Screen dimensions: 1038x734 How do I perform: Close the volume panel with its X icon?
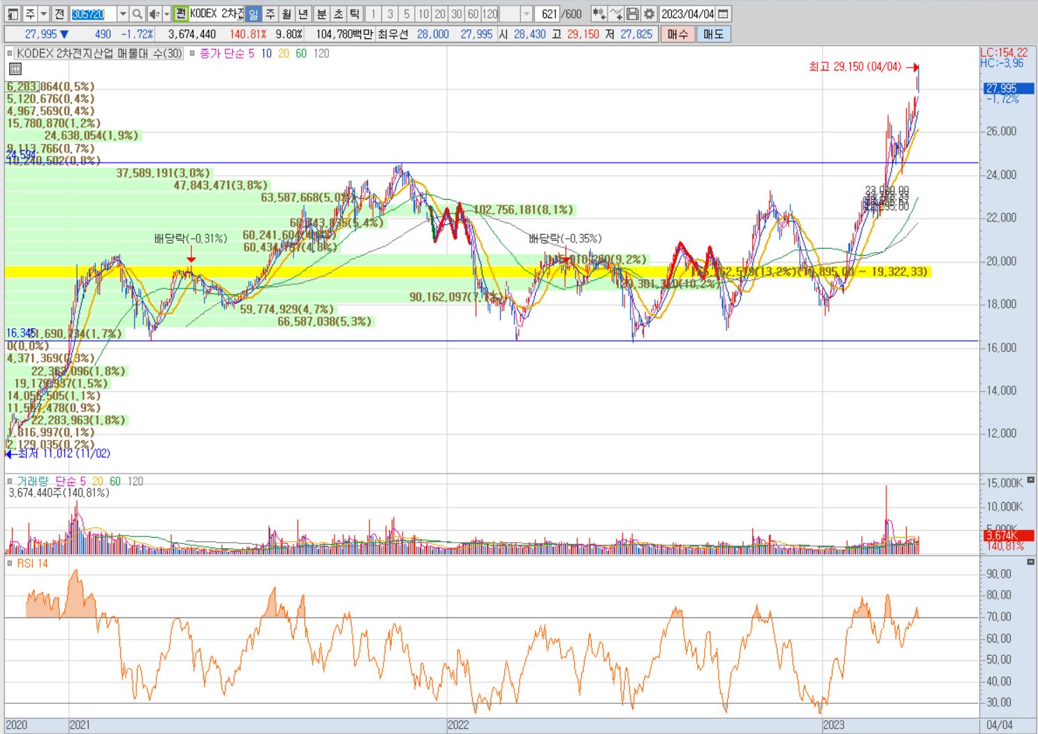tap(1031, 480)
